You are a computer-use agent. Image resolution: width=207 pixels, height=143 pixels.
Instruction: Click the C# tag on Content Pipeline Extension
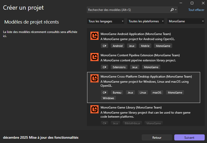[104, 67]
